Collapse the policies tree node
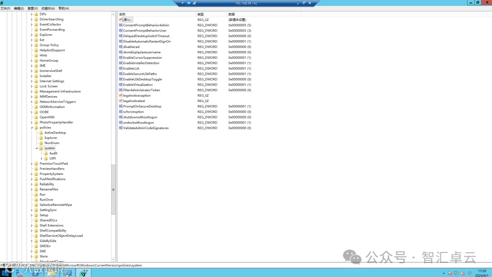492x277 pixels. [x=32, y=128]
